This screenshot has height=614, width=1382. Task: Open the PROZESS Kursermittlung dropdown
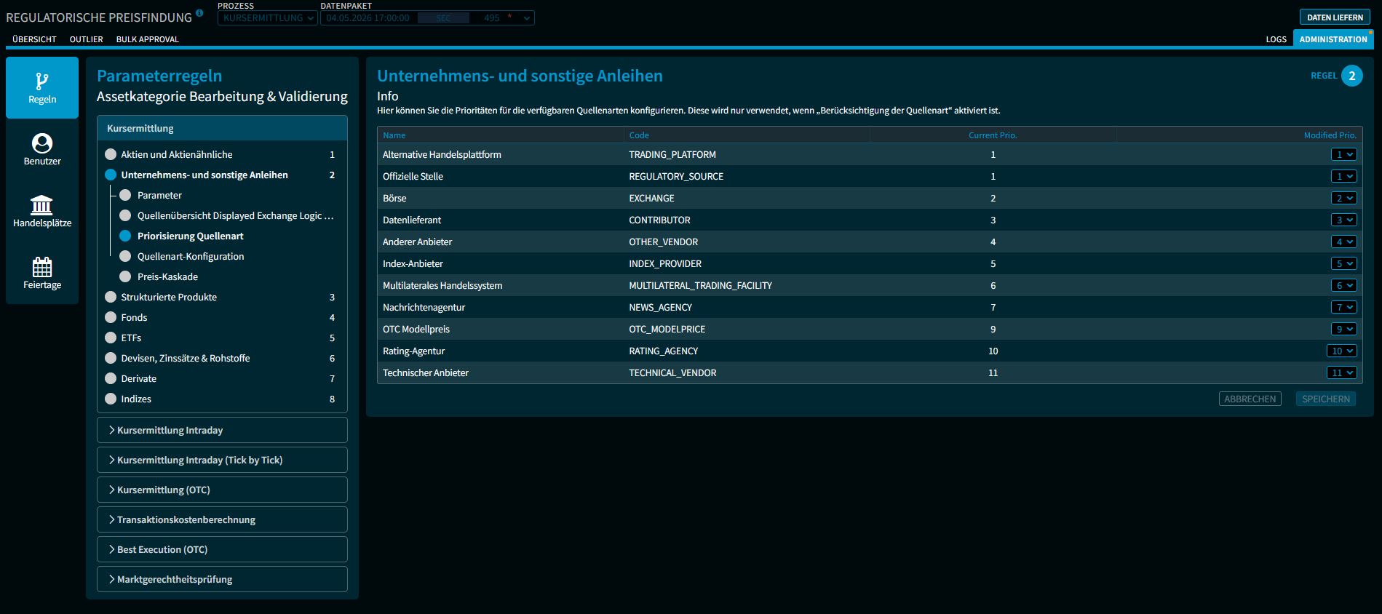268,18
